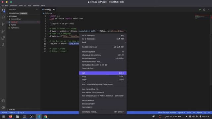
Task: Open the Testing flask view
Action: [3, 45]
